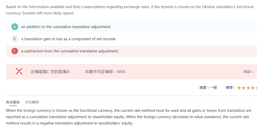This screenshot has height=128, width=257.
Task: Click the 难度:一般 difficulty label
Action: [208, 88]
